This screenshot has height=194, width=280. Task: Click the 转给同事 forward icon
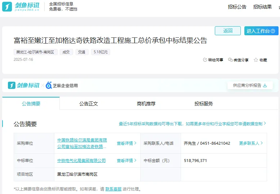click(205, 60)
